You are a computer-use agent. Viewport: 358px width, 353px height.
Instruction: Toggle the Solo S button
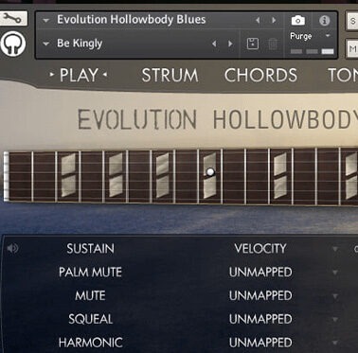point(352,21)
